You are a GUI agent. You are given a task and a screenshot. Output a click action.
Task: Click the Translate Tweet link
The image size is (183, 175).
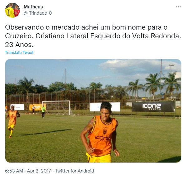pyautogui.click(x=19, y=52)
